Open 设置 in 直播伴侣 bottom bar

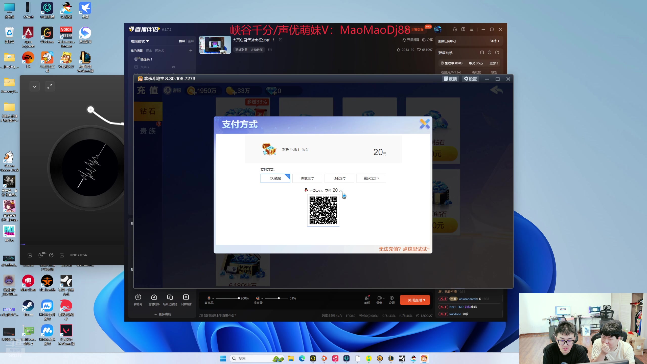[392, 300]
